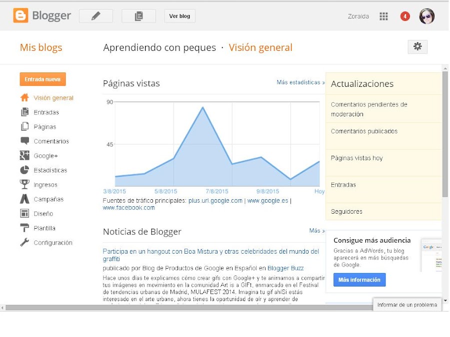Click the Comentarios speech bubble icon

pyautogui.click(x=24, y=141)
